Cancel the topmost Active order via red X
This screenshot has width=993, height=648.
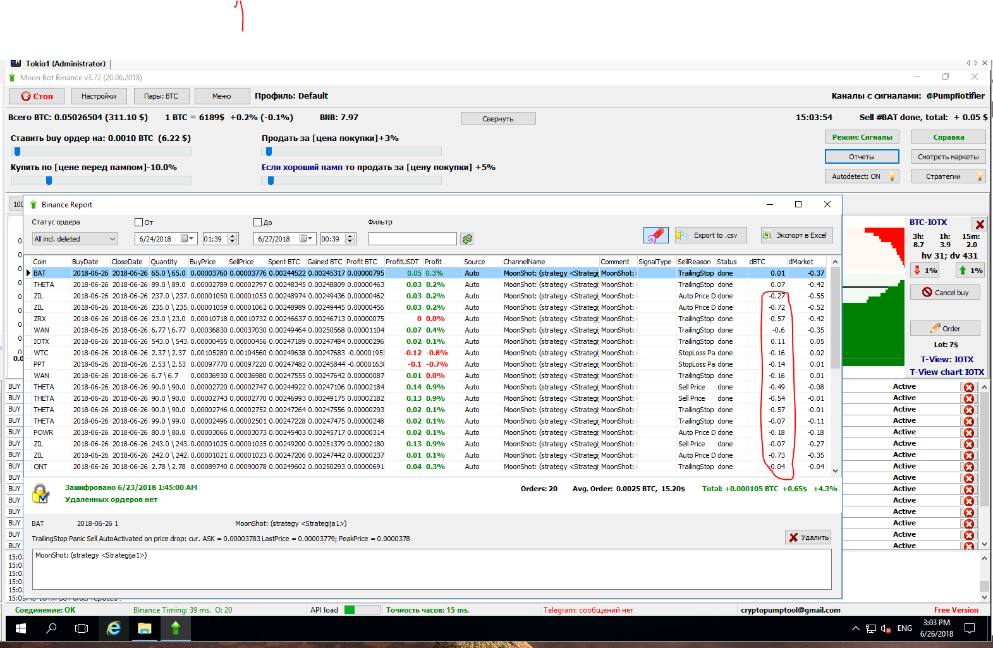968,387
